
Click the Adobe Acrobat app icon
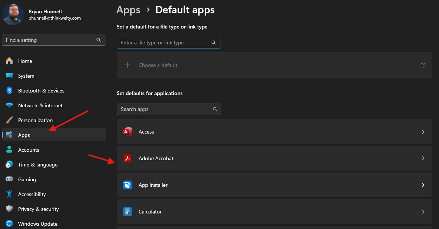[x=128, y=158]
